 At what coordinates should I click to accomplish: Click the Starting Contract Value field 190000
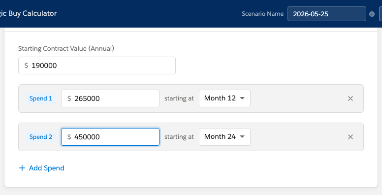[x=97, y=65]
